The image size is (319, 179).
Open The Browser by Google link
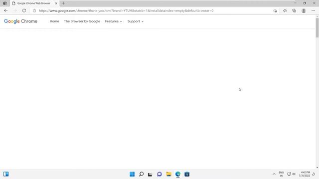tap(82, 21)
